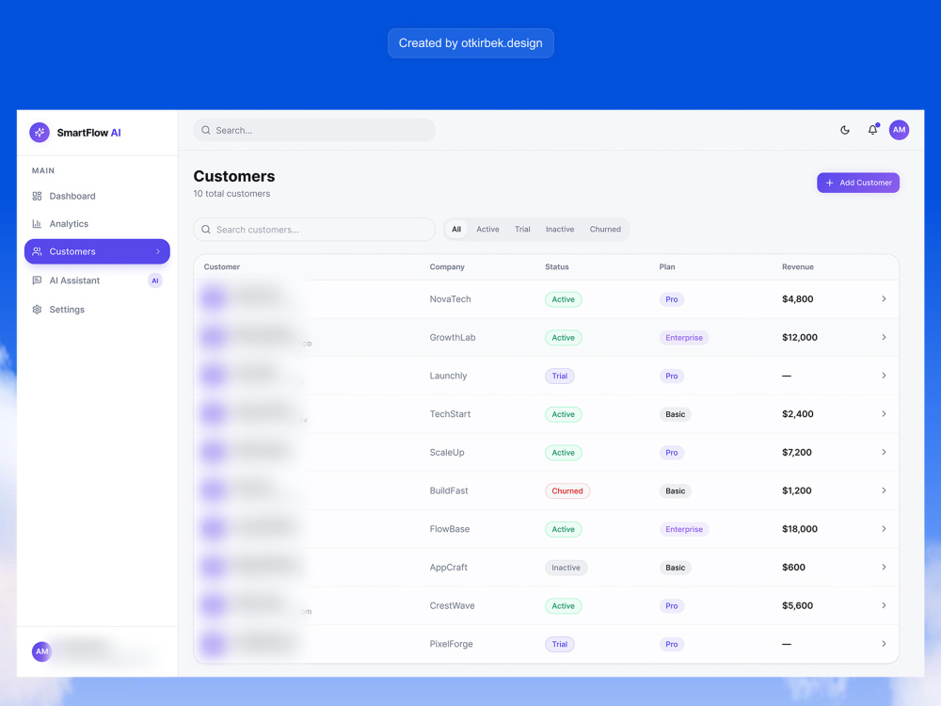Click the Launchly company cell

(x=448, y=376)
